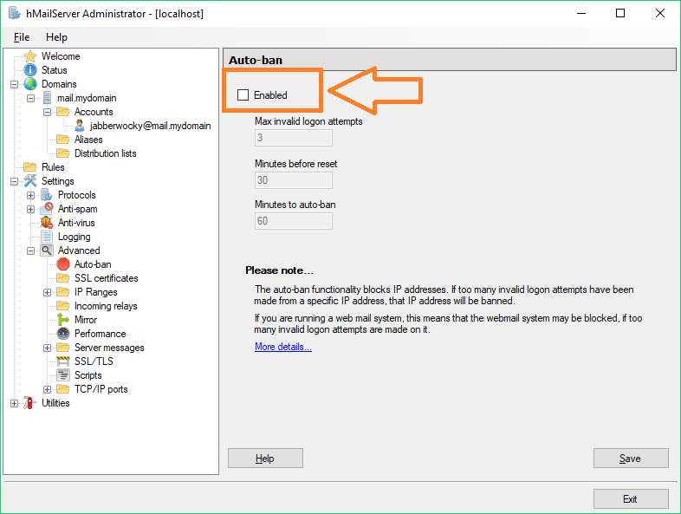The image size is (681, 514).
Task: Click the Welcome star icon
Action: pyautogui.click(x=30, y=56)
